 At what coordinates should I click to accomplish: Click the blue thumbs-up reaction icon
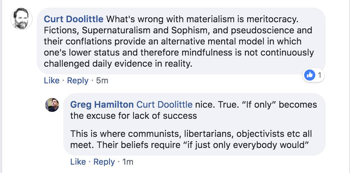coord(309,74)
